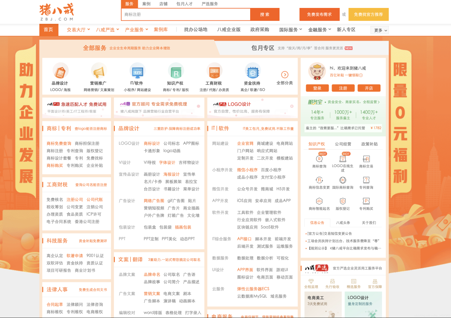Click the 官方顾问 专业需求免费梳理 banner

click(x=159, y=108)
